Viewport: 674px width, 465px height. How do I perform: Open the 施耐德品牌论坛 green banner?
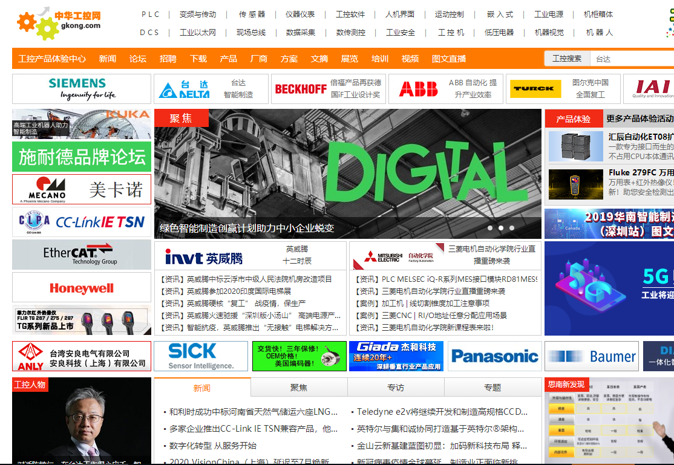click(82, 157)
